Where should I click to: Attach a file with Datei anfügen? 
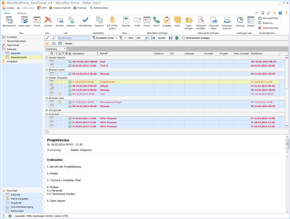[x=188, y=23]
